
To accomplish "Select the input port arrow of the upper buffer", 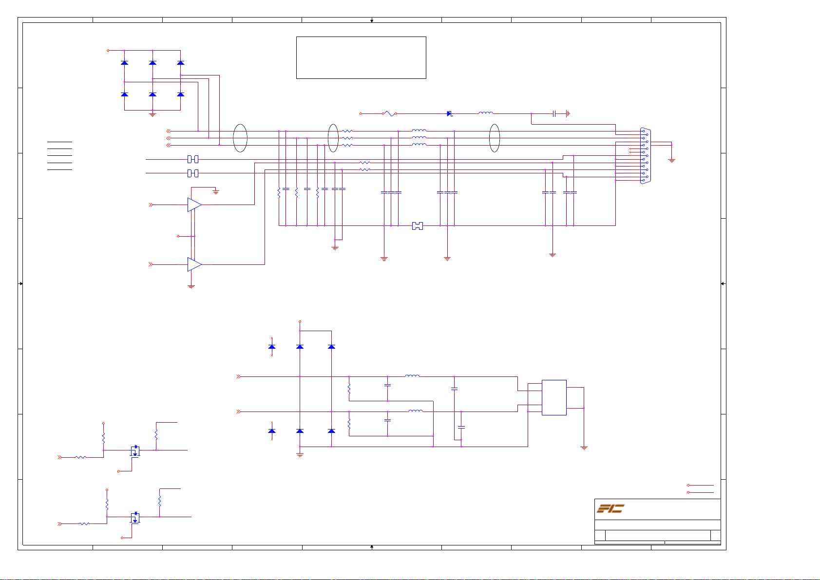I will [x=151, y=205].
